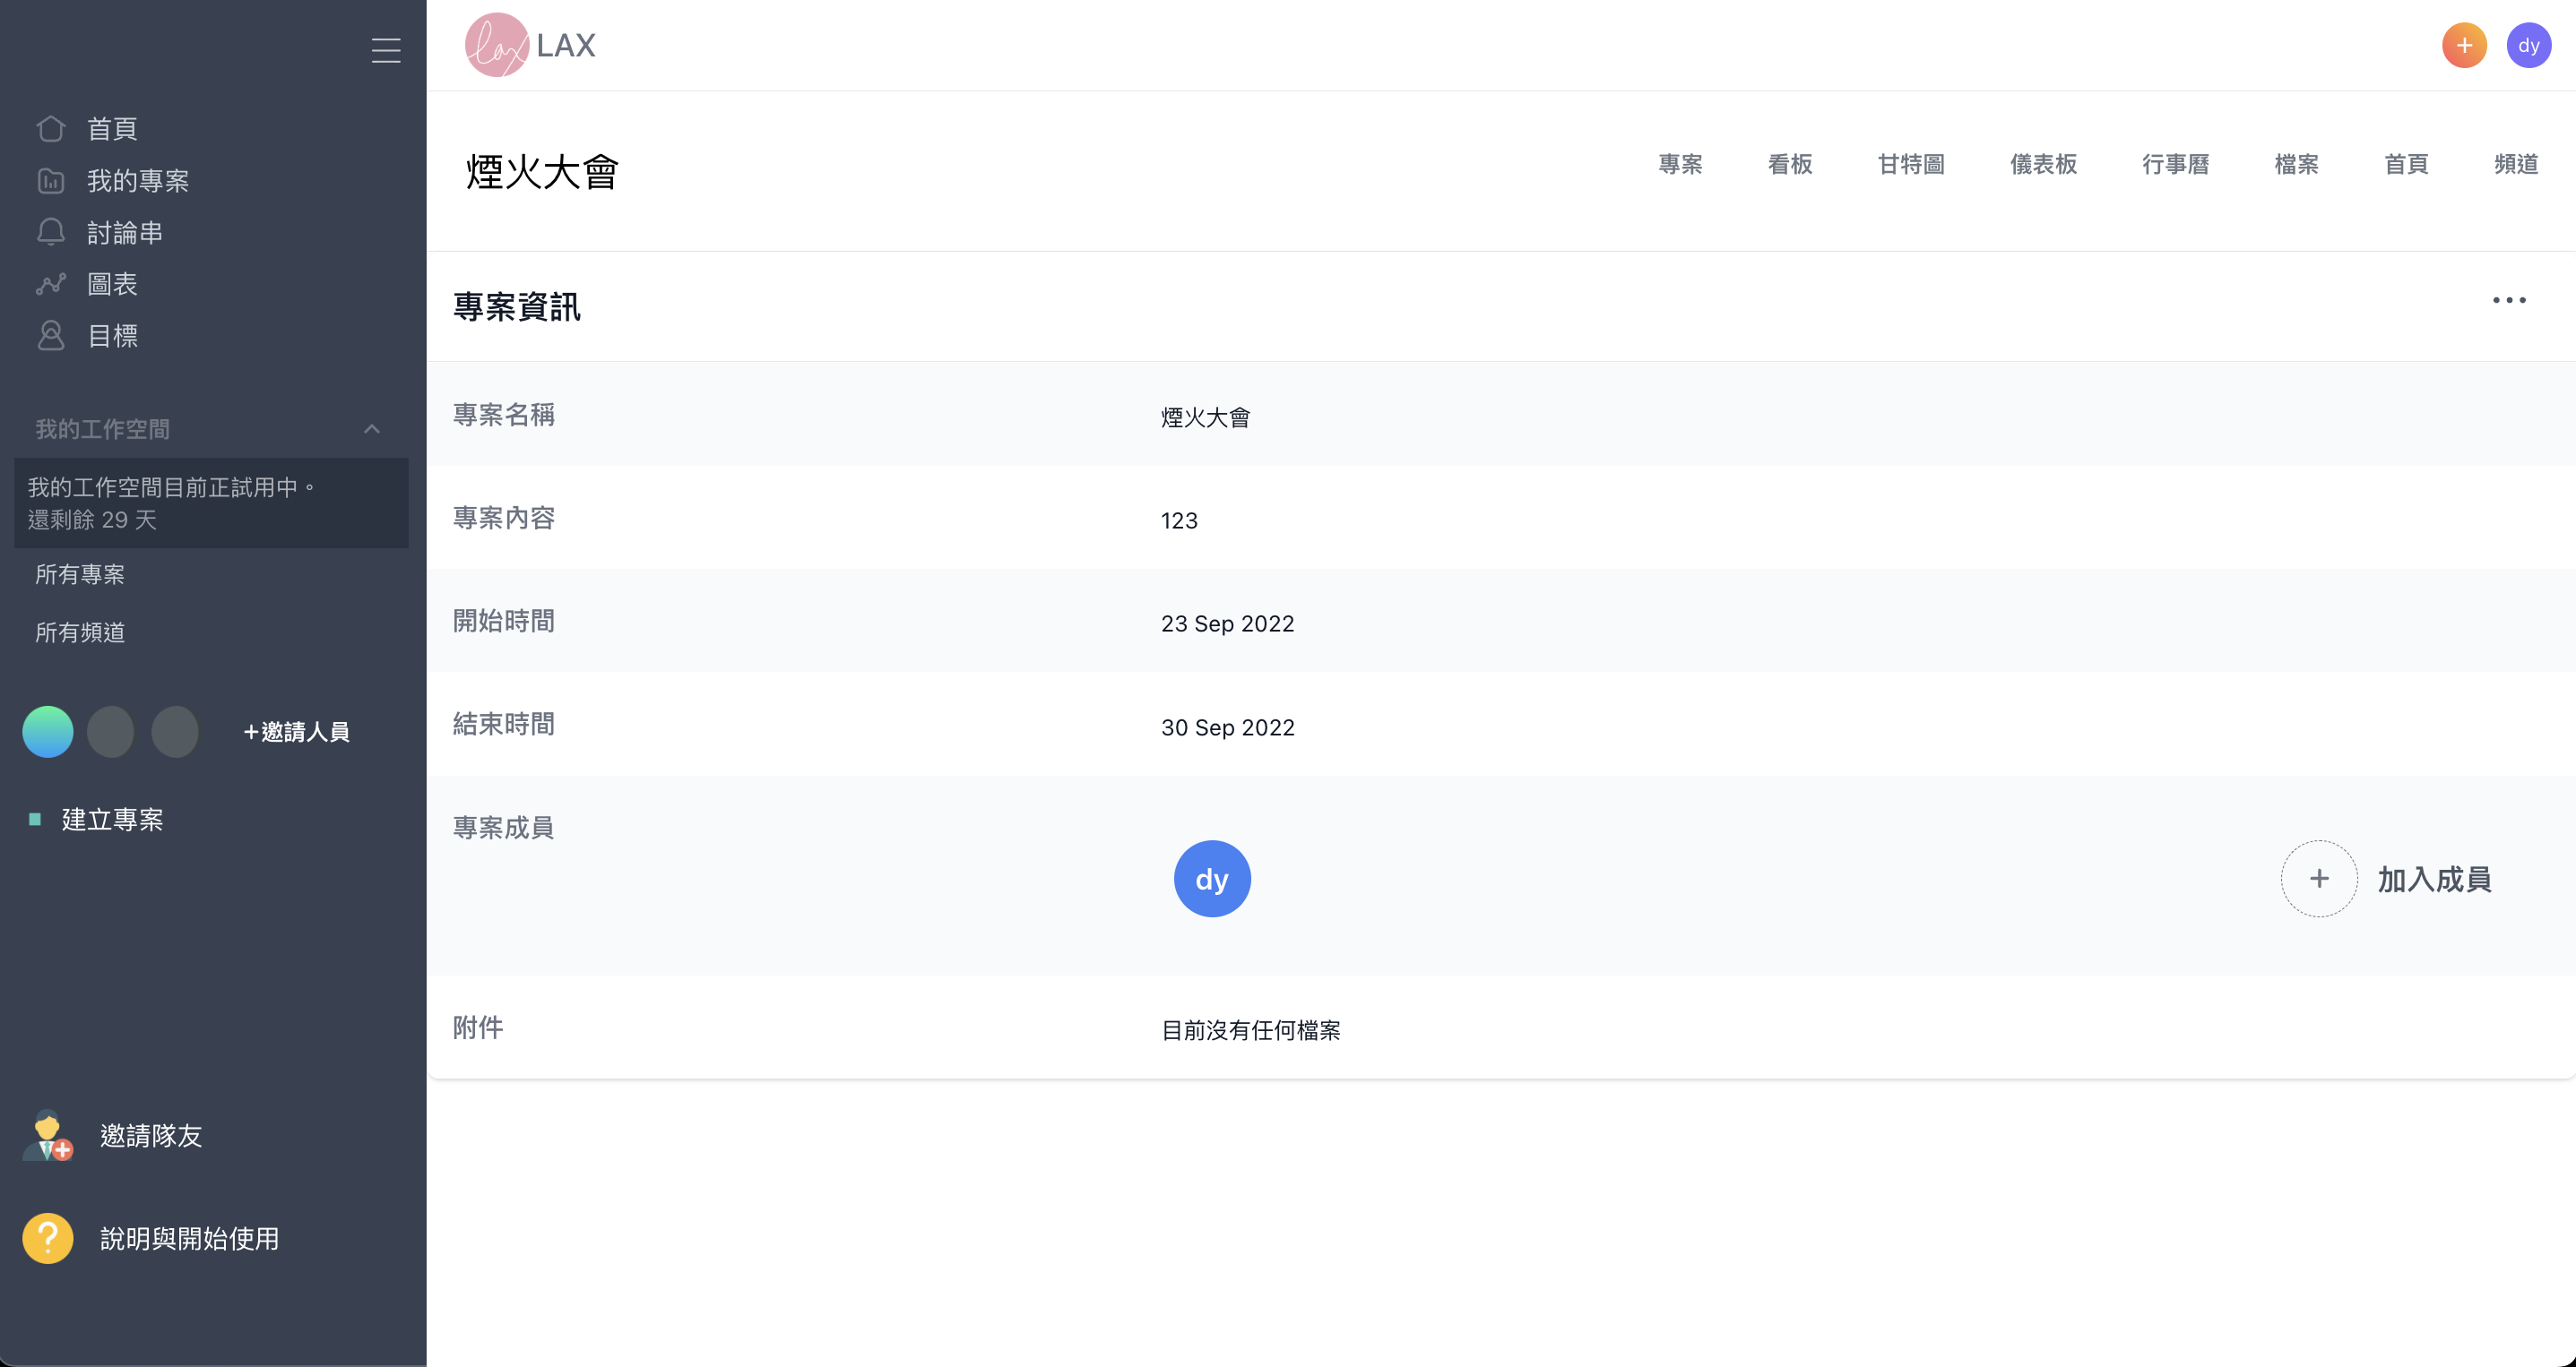Select the 首頁 home icon in sidebar

click(x=50, y=128)
